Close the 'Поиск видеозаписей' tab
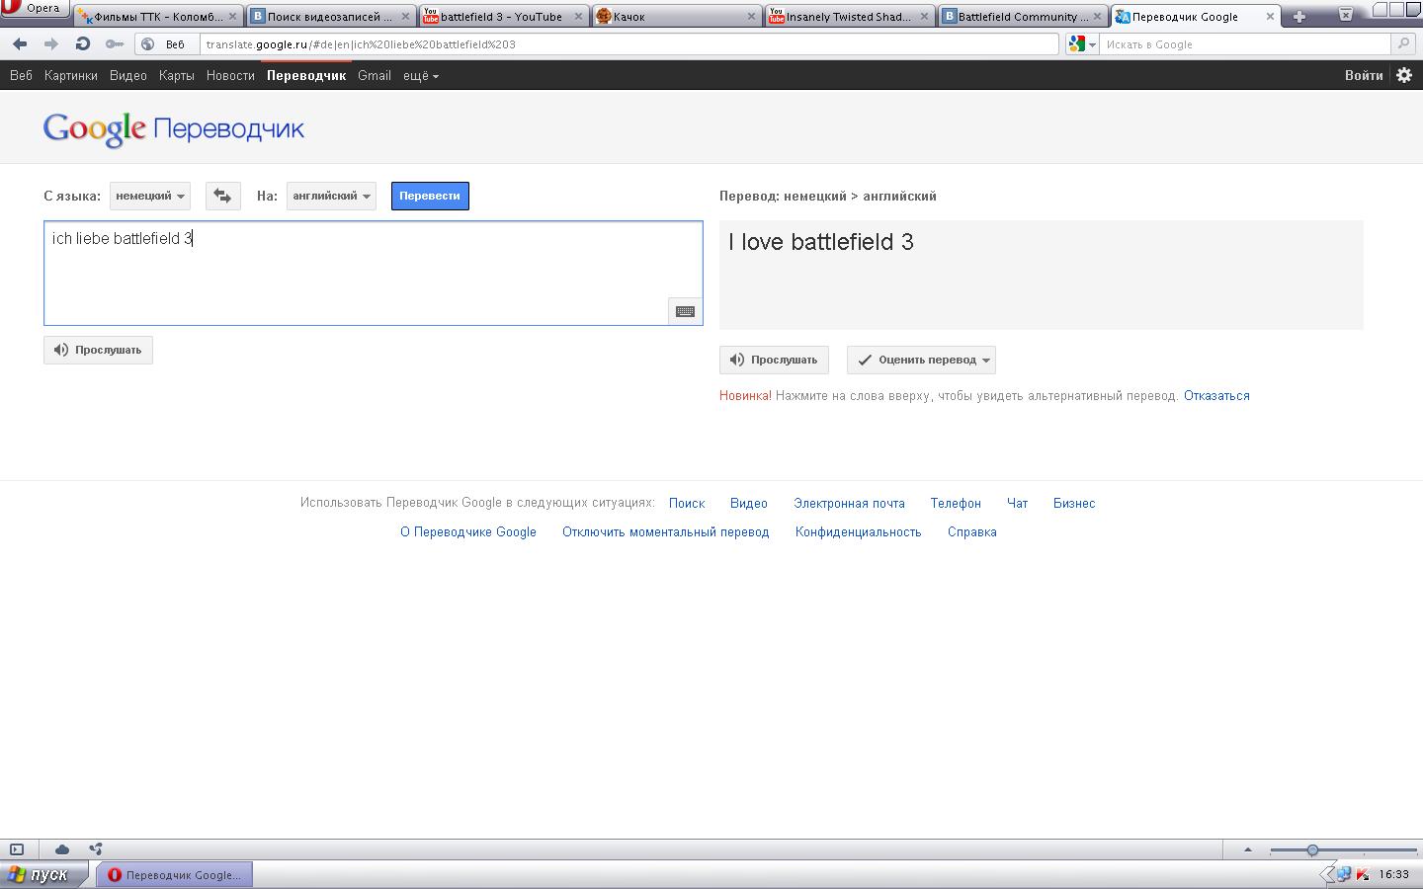The image size is (1423, 889). 405,17
